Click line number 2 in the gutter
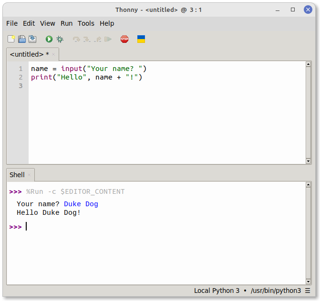Image resolution: width=320 pixels, height=301 pixels. pyautogui.click(x=21, y=77)
